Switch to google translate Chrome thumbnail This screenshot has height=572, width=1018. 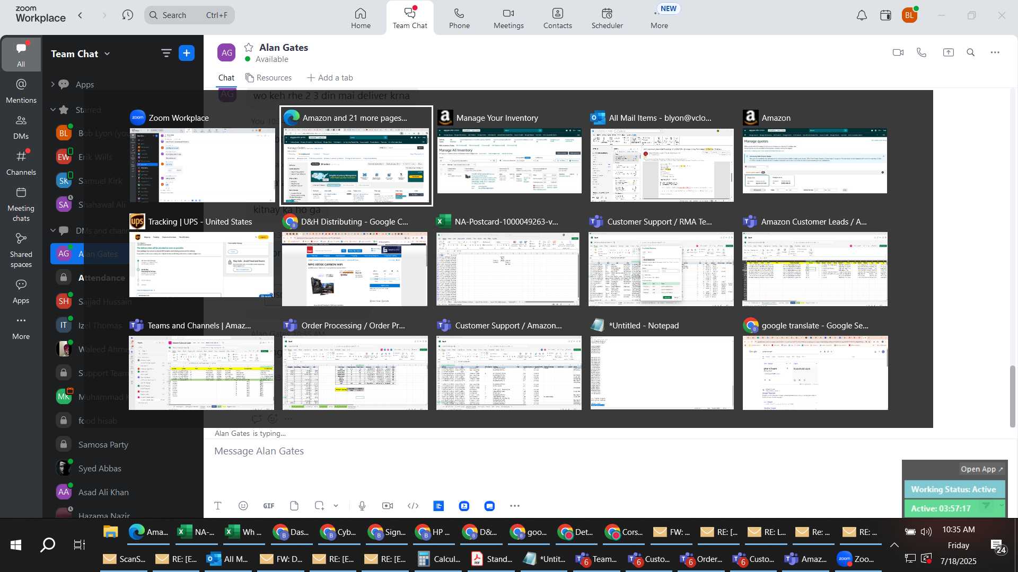coord(815,364)
